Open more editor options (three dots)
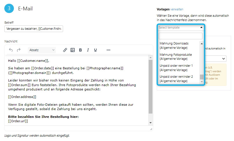 [x=108, y=50]
